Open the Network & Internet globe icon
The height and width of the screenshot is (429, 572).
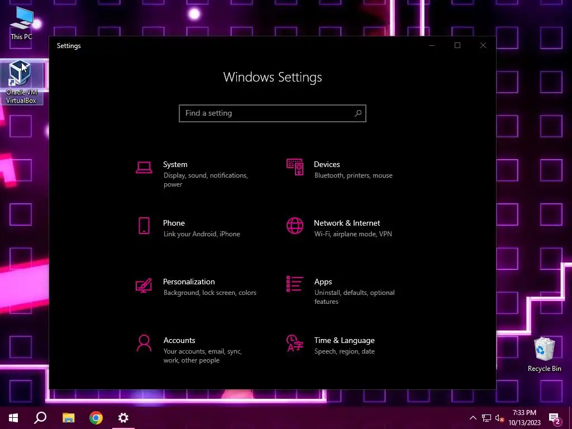tap(295, 226)
